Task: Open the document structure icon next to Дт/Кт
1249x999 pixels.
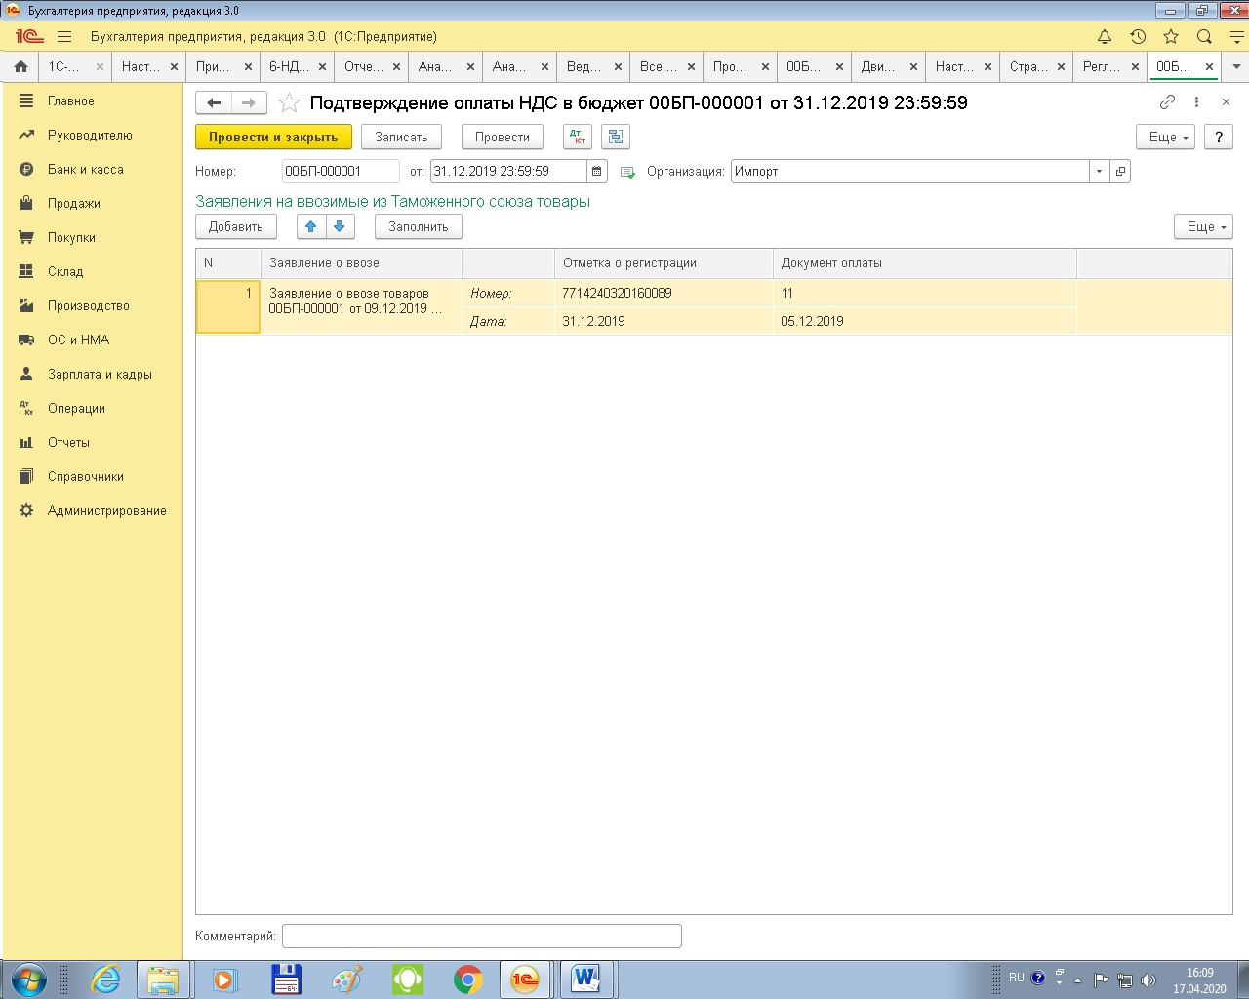Action: (x=616, y=137)
